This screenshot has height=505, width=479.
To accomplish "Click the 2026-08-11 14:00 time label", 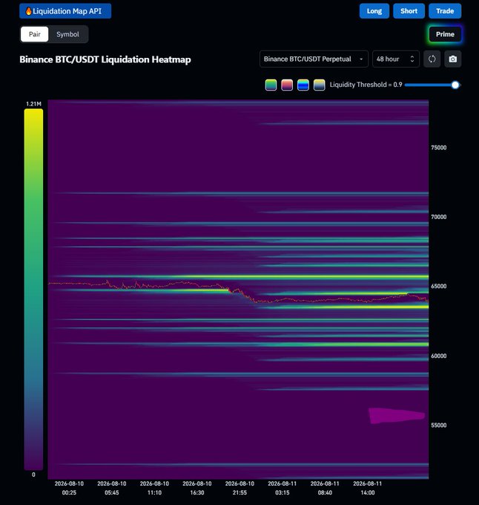I will [368, 488].
